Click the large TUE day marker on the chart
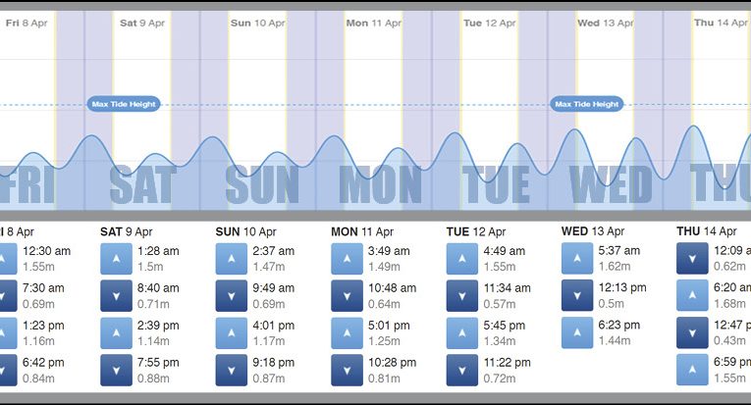This screenshot has width=751, height=405. (497, 184)
